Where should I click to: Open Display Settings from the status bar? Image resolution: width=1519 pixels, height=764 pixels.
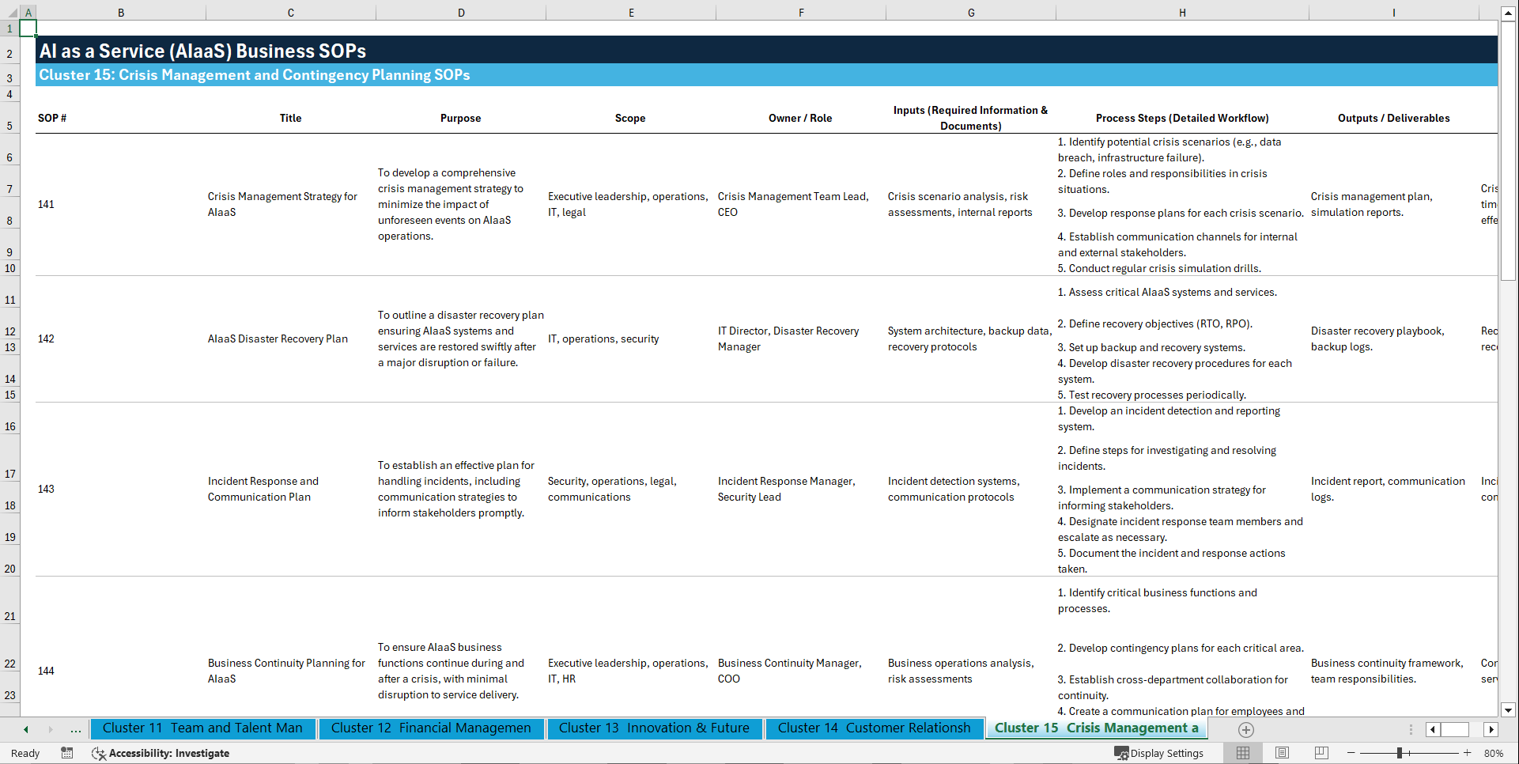click(x=1159, y=753)
